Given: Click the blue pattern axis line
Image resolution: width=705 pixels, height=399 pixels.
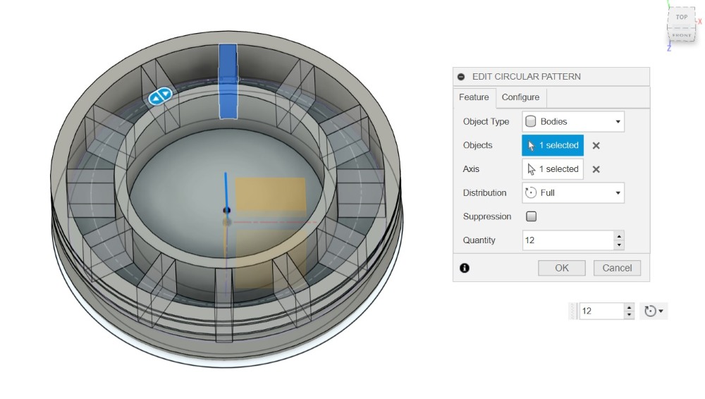Looking at the screenshot, I should coord(226,191).
